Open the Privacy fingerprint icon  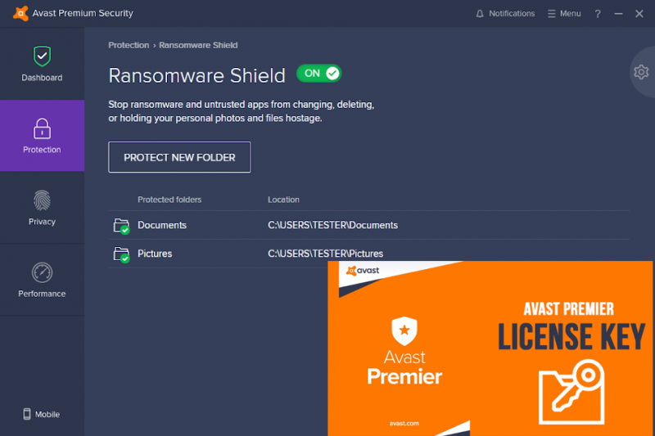(x=42, y=200)
